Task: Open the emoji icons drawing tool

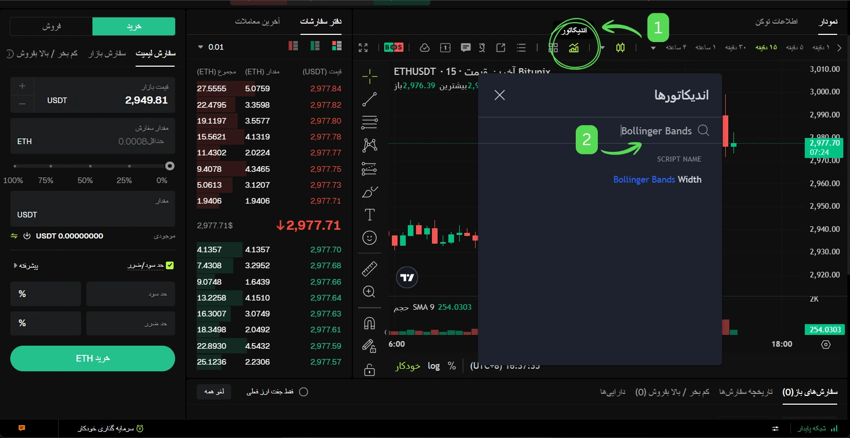Action: [369, 237]
